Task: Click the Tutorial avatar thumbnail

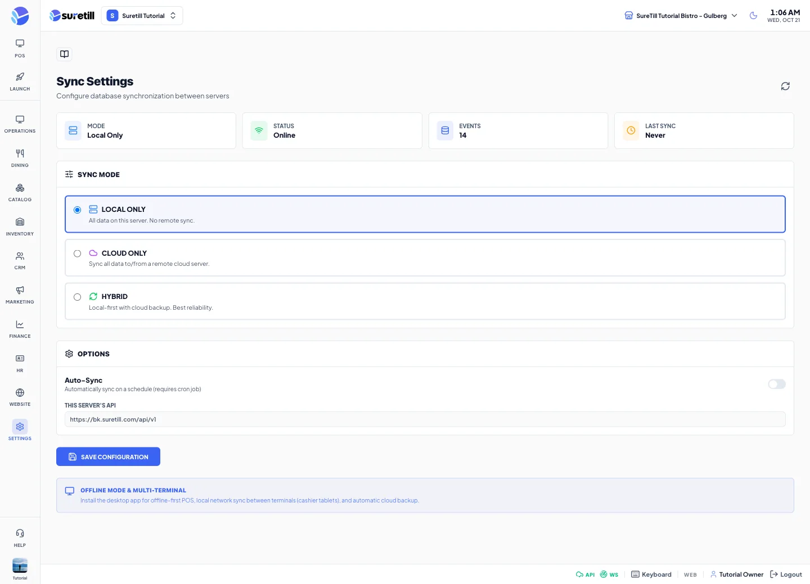Action: point(20,565)
